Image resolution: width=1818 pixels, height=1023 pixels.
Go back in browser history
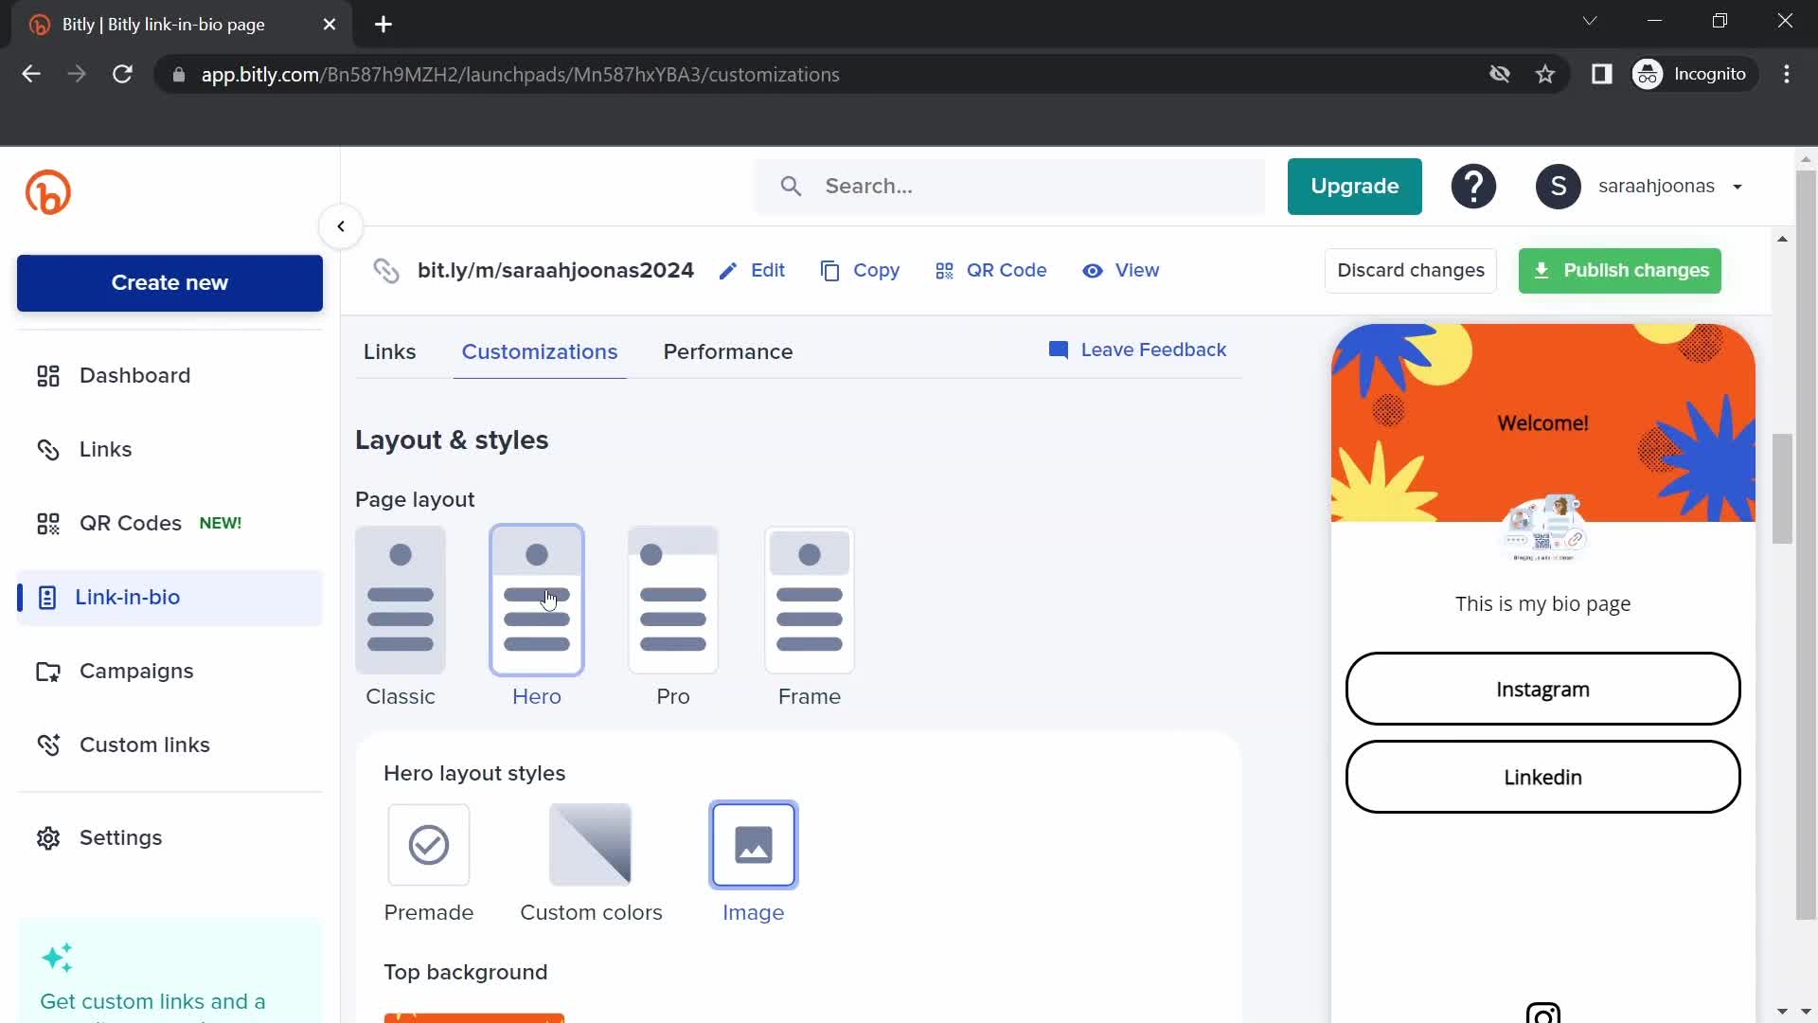coord(31,74)
